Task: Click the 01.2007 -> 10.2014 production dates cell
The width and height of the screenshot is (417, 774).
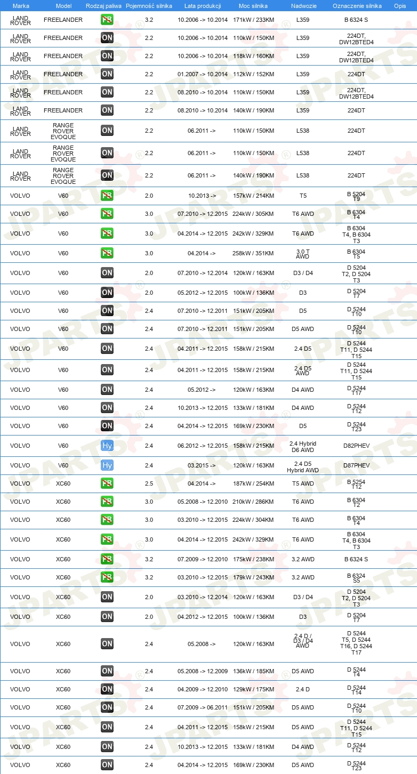Action: 203,74
